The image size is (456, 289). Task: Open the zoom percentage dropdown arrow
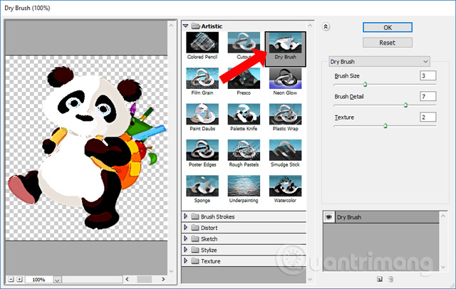[x=57, y=280]
